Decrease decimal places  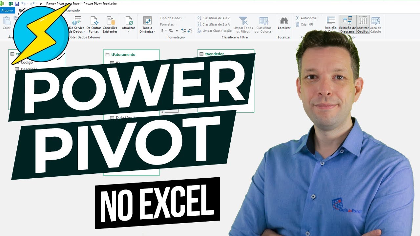tap(190, 31)
